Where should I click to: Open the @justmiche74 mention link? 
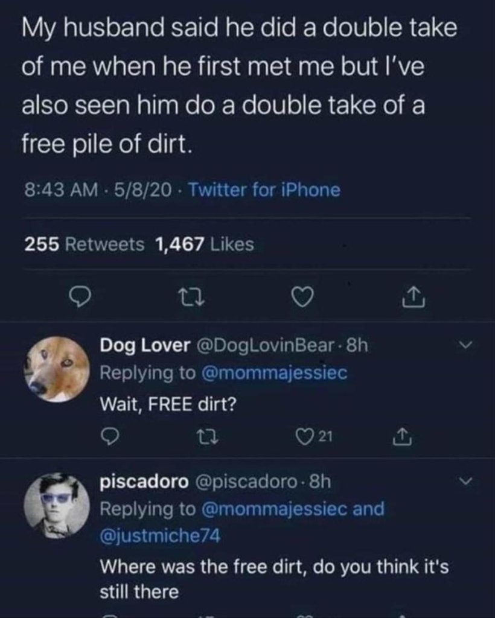pyautogui.click(x=159, y=535)
